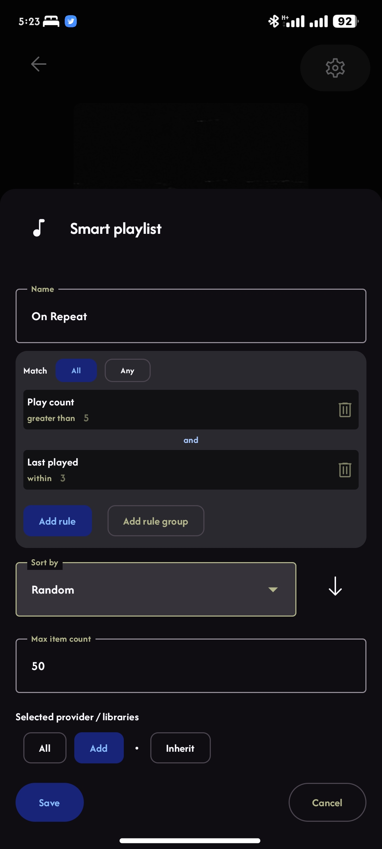This screenshot has width=382, height=849.
Task: Toggle sort direction arrow
Action: pyautogui.click(x=335, y=586)
